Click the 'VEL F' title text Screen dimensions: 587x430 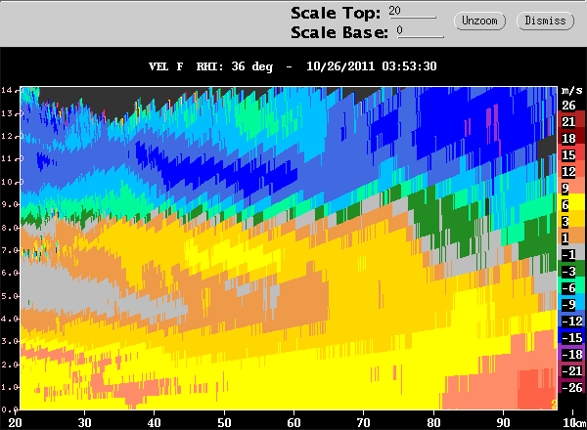[166, 66]
